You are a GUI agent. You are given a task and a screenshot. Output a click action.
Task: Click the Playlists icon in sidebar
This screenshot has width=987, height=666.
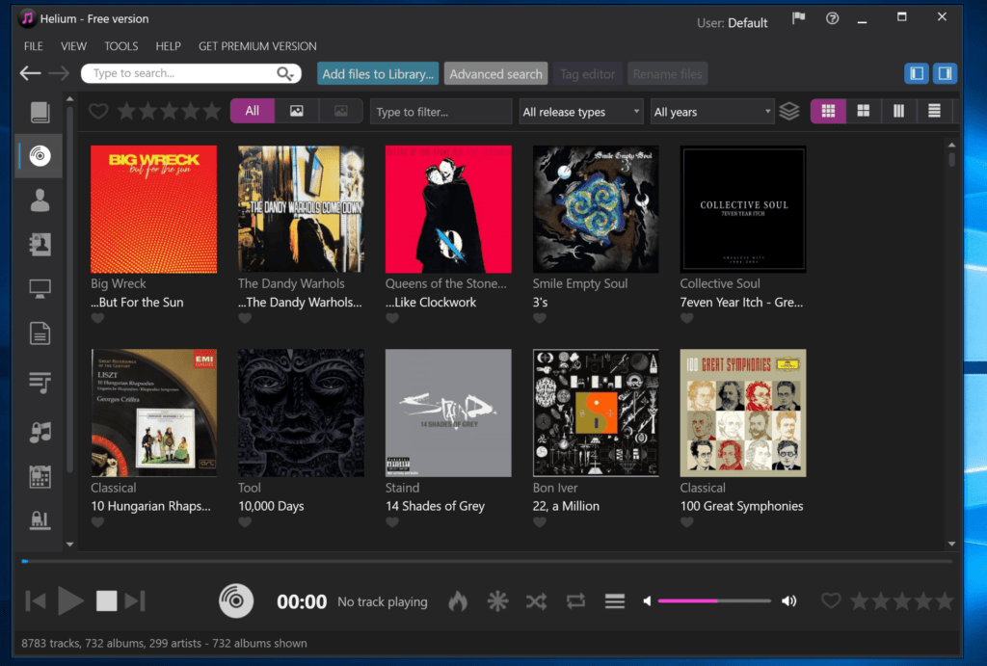coord(40,383)
